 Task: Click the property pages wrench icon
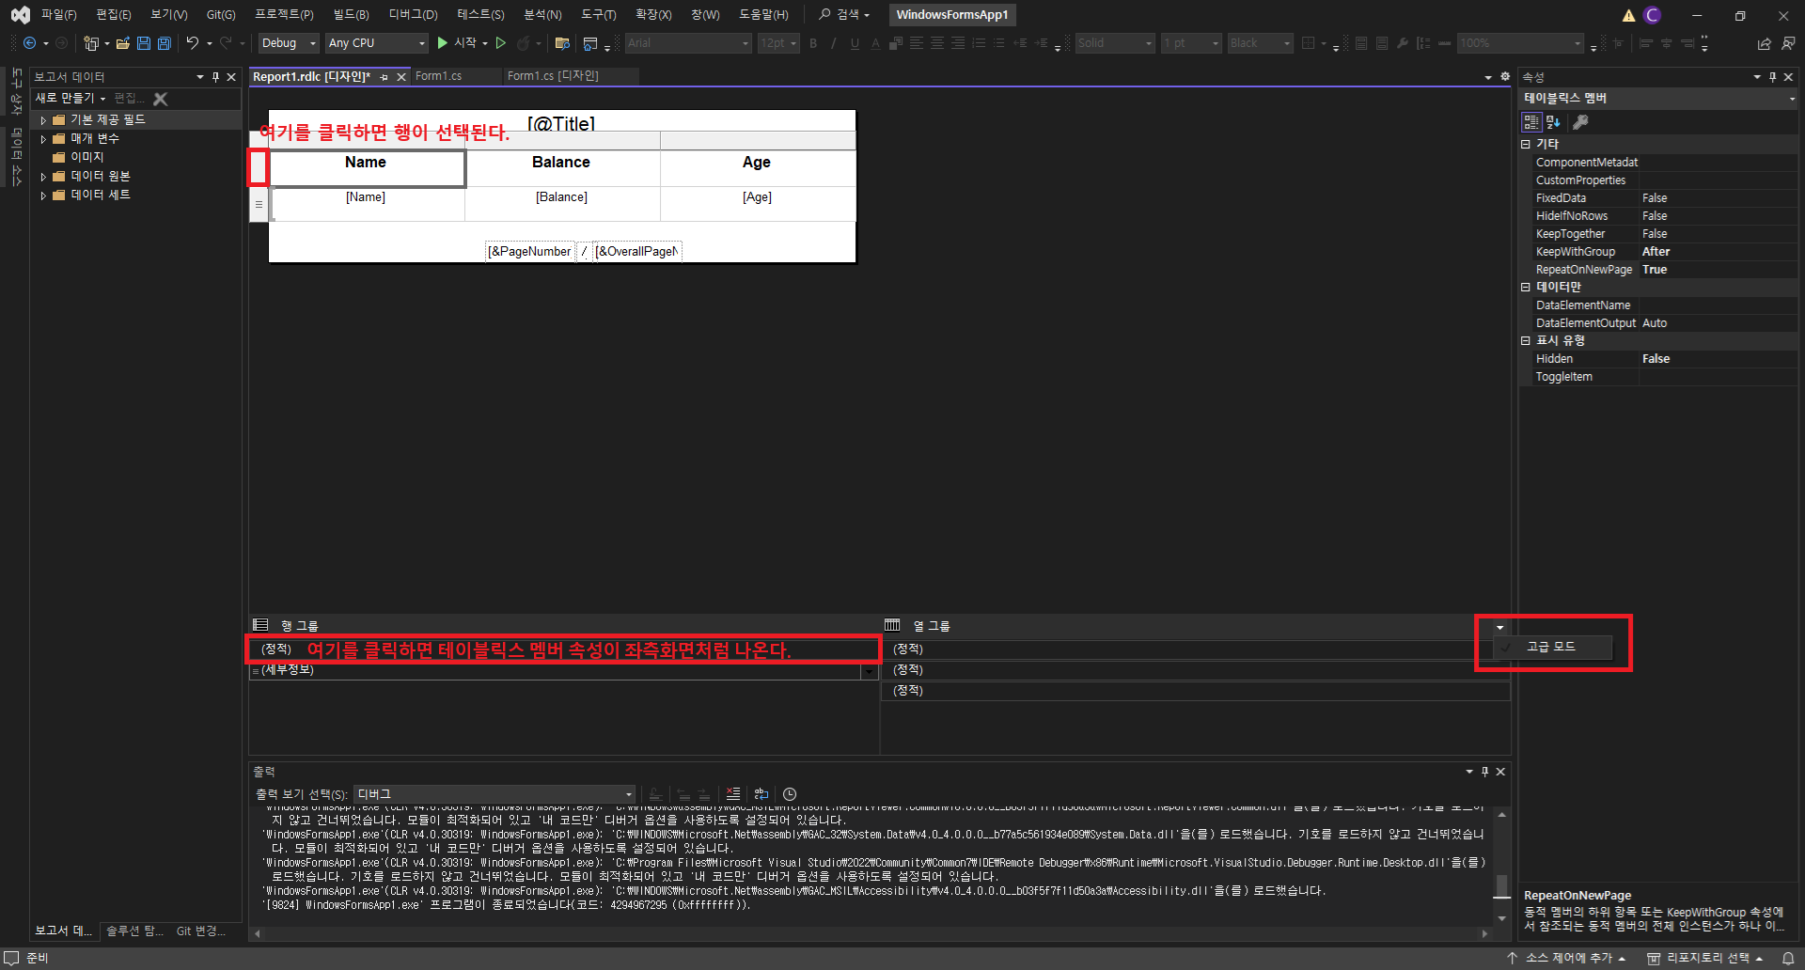point(1581,122)
